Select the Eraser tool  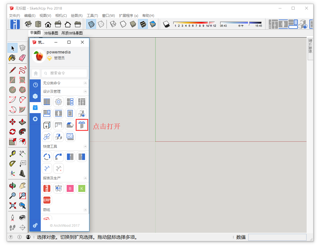coord(22,58)
